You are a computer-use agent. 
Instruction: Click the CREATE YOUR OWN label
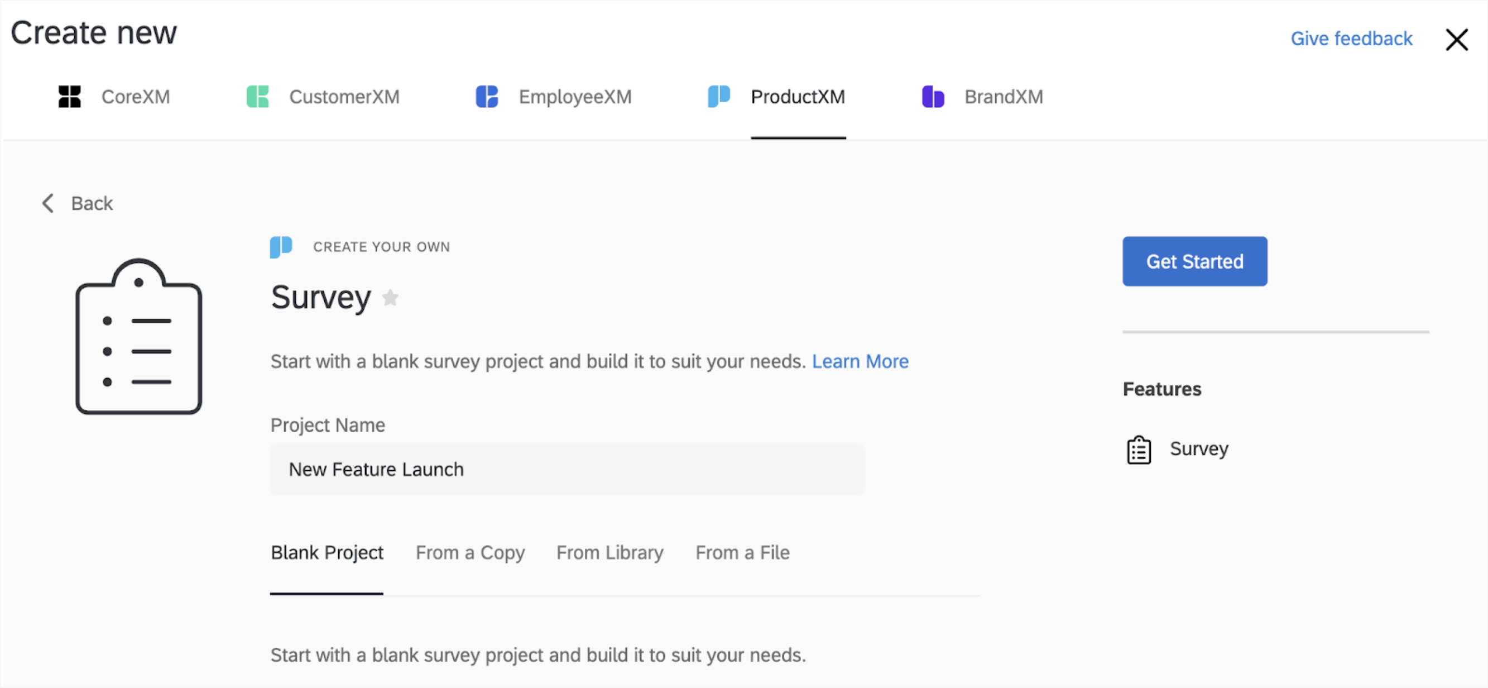(381, 247)
